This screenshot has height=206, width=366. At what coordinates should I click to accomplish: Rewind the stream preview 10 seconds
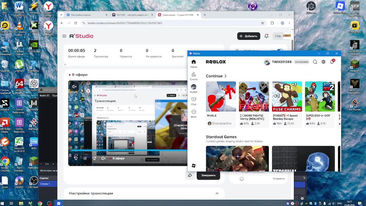[x=76, y=159]
